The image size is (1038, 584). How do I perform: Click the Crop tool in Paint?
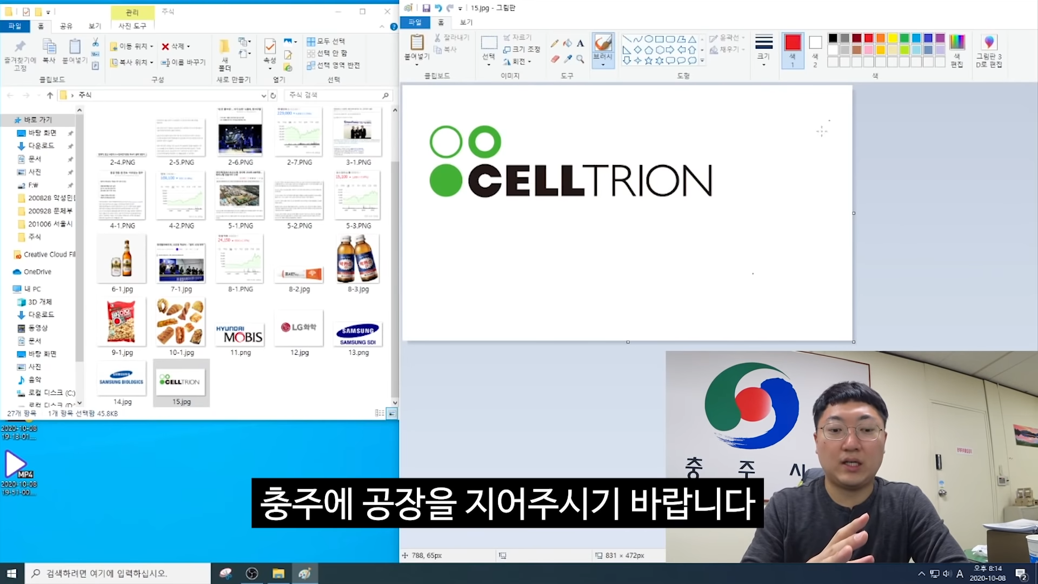[x=517, y=37]
